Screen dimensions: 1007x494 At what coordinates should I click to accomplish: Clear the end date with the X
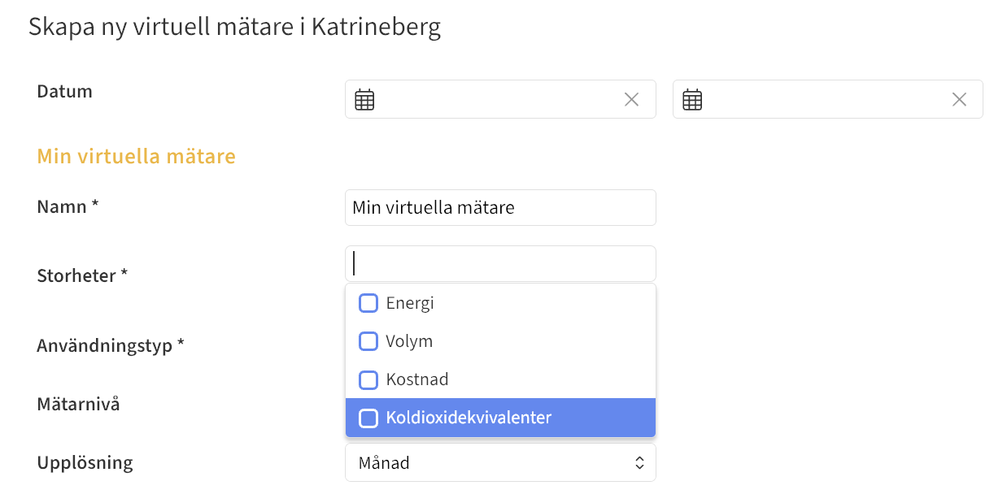click(x=959, y=100)
